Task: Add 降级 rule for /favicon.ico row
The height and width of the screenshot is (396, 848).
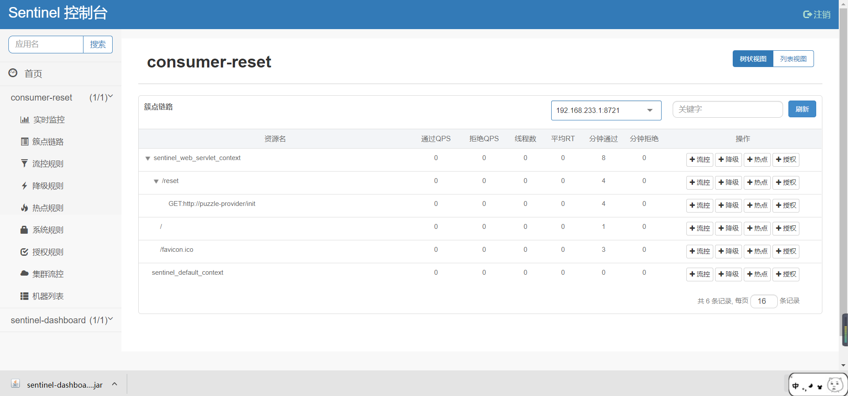Action: [728, 251]
